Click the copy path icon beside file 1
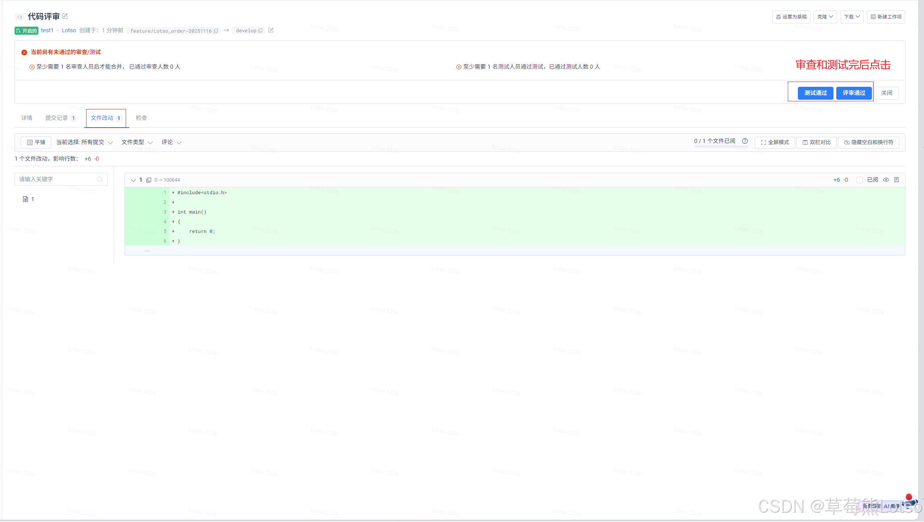This screenshot has width=924, height=522. (x=149, y=180)
